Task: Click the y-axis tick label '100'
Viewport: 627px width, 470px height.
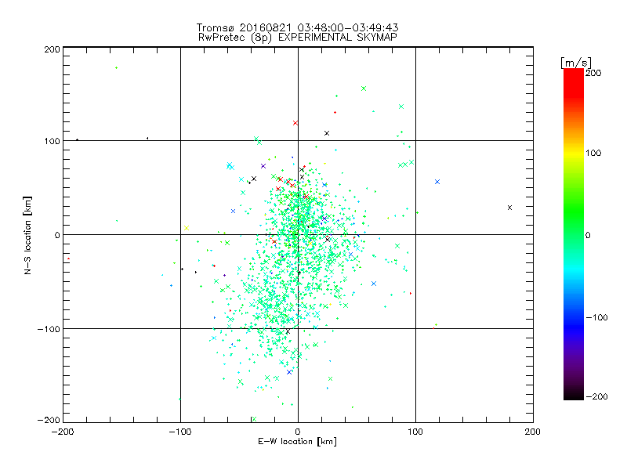Action: pyautogui.click(x=52, y=141)
